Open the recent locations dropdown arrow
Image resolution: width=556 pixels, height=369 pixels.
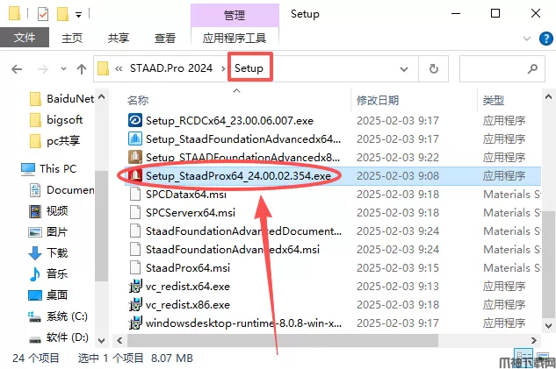click(63, 68)
